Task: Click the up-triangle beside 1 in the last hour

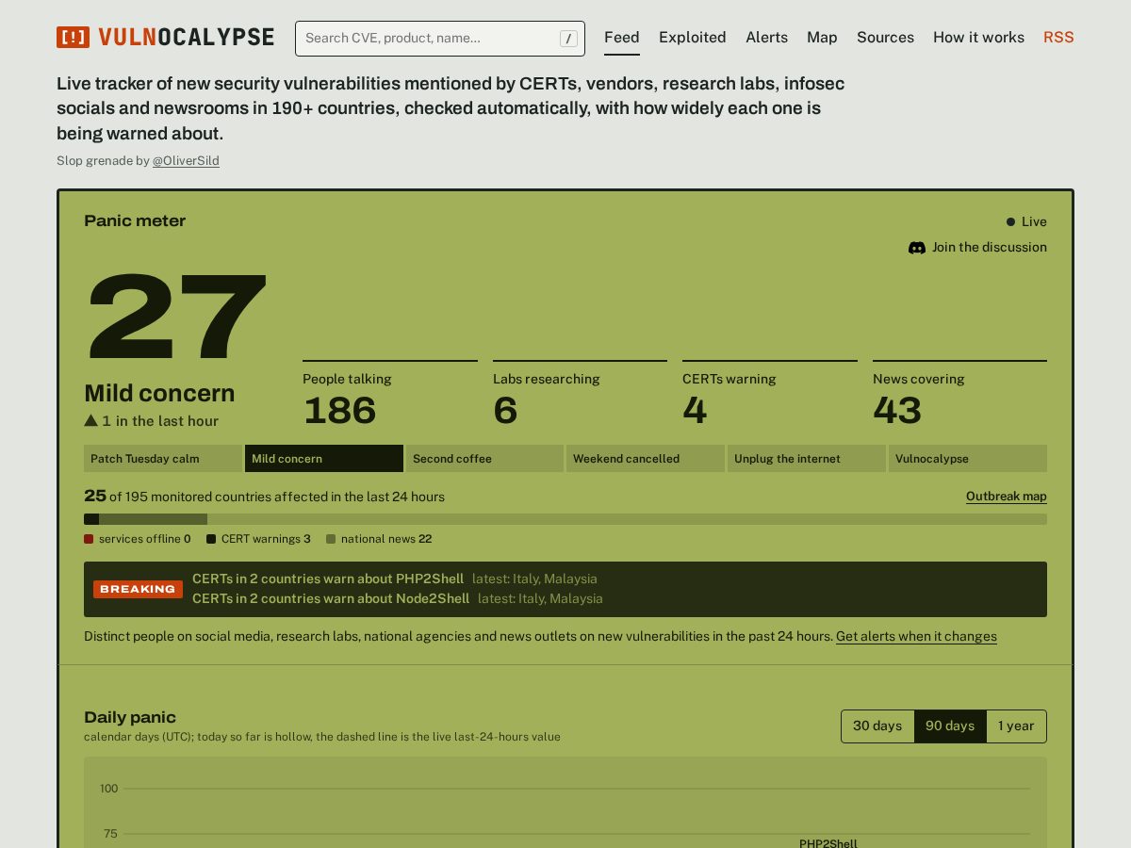Action: coord(90,421)
